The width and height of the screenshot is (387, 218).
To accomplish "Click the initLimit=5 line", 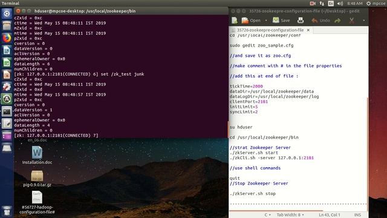I will click(244, 107).
